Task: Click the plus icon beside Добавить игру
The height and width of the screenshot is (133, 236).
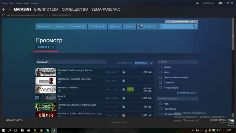Action: coord(4,120)
